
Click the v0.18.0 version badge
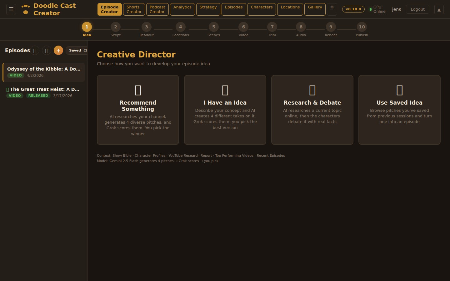353,9
